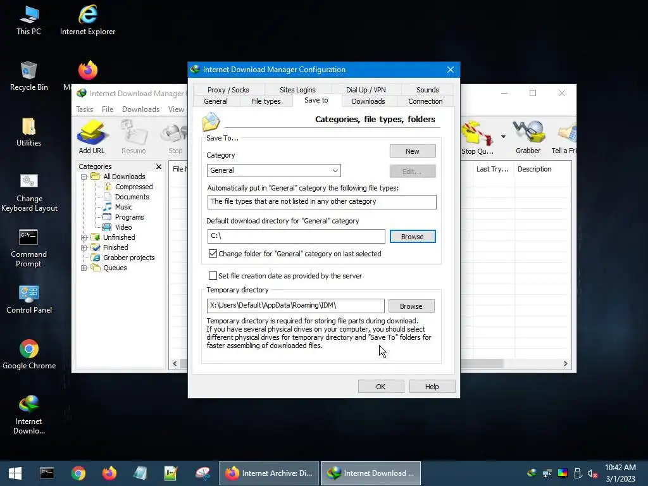The image size is (648, 486).
Task: Click the Stop Queue toolbar icon
Action: tap(477, 139)
